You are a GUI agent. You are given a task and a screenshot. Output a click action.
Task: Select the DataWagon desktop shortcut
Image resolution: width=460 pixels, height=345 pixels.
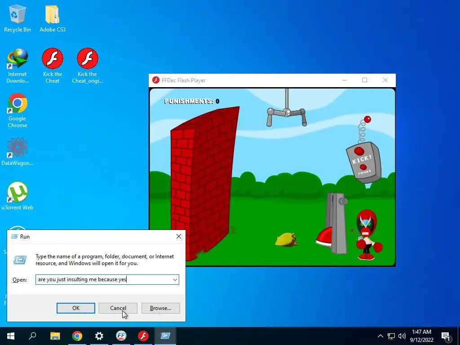[18, 152]
